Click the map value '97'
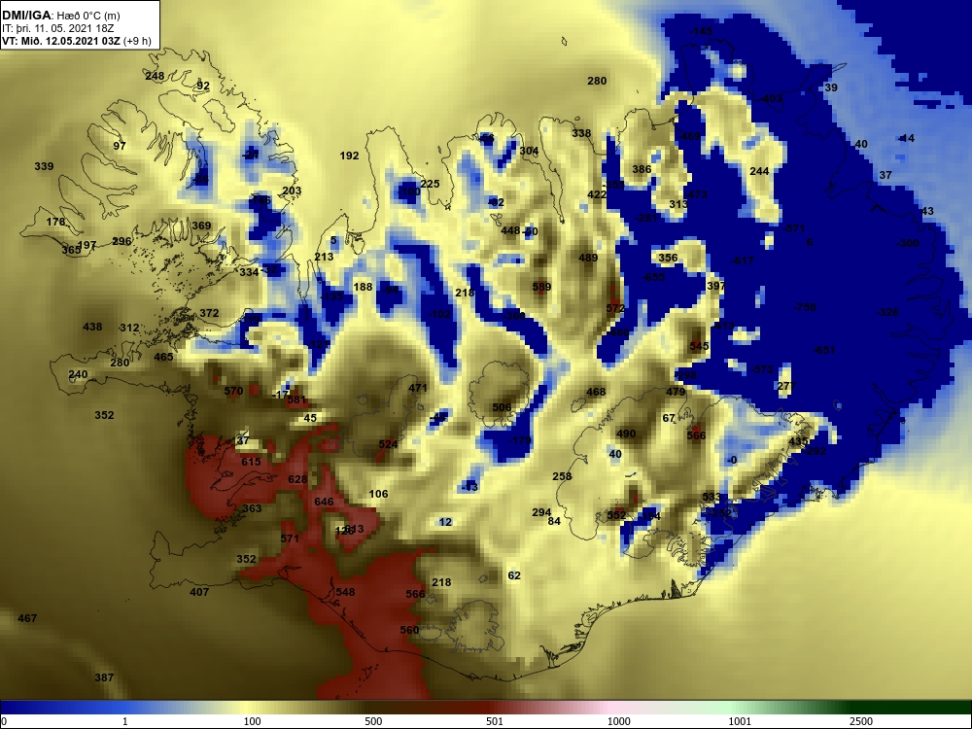The width and height of the screenshot is (972, 729). pos(120,147)
